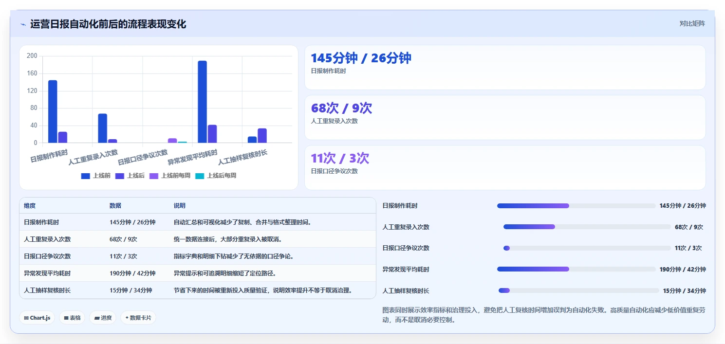Click table cell 68次 / 9次
Screen dimensions: 725x344
[123, 239]
